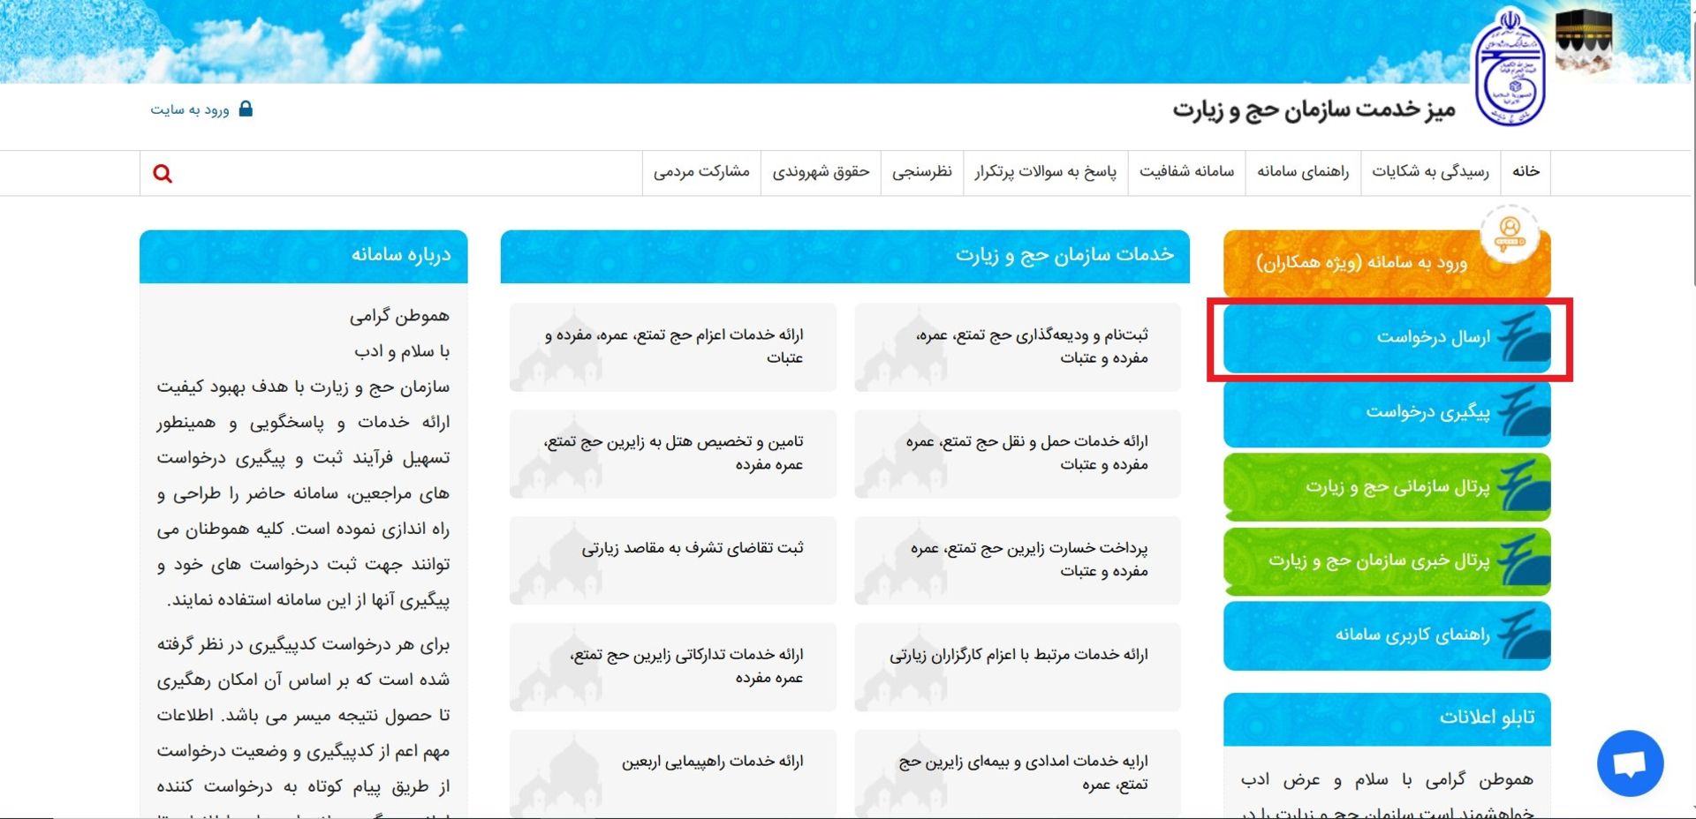Open the نظرسنجی menu entry

coord(921,172)
